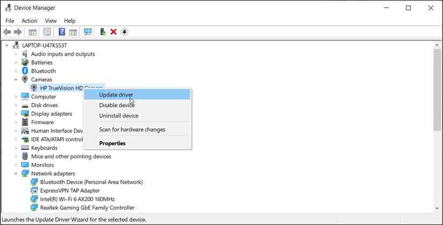Click the HP TrueVision HD Camera device icon

point(34,88)
